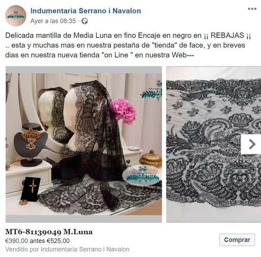Click the €390,00 antes €525,00 price text

coord(37,241)
